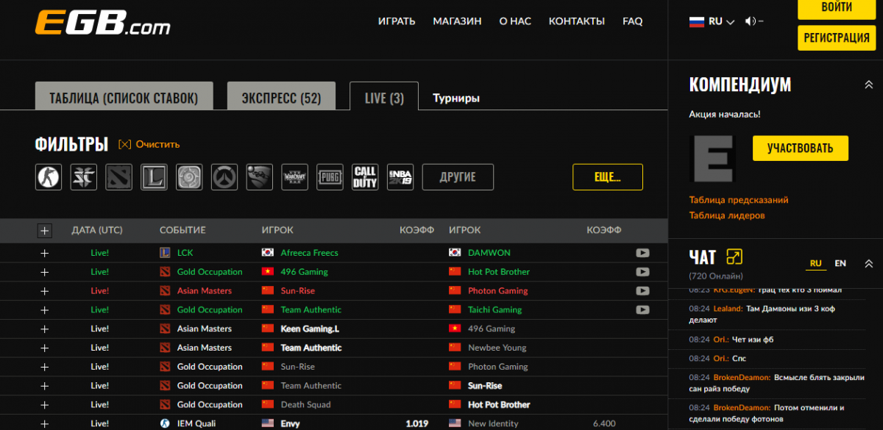This screenshot has width=883, height=430.
Task: Filter by Dota 2 game icon
Action: (119, 177)
